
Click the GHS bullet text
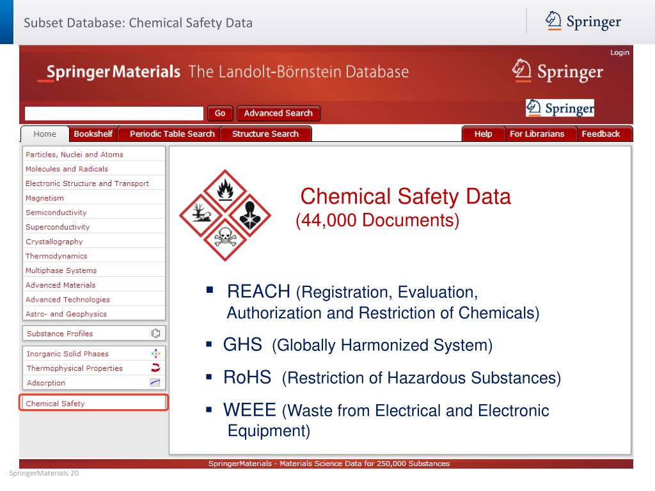pos(358,345)
